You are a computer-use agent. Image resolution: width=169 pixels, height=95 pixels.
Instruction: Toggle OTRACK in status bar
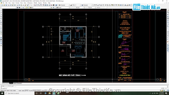(x=39, y=91)
